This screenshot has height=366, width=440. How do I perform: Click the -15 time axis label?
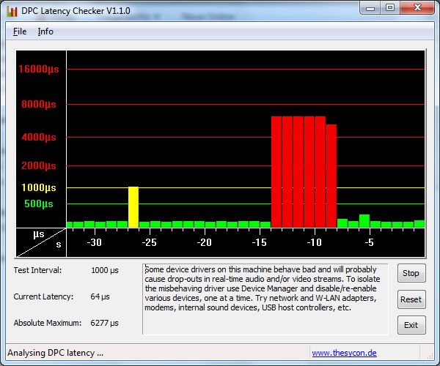pyautogui.click(x=260, y=242)
